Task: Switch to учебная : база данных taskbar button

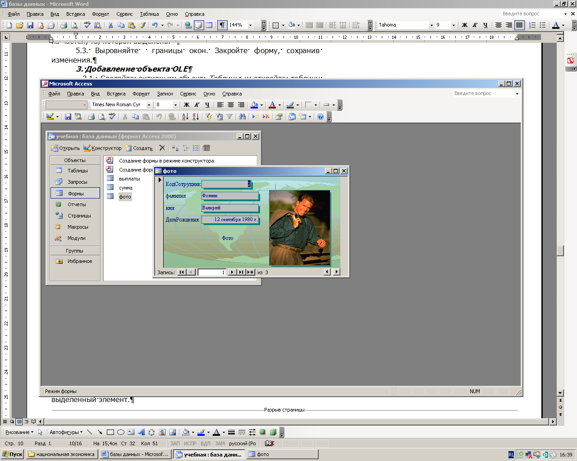Action: point(209,454)
